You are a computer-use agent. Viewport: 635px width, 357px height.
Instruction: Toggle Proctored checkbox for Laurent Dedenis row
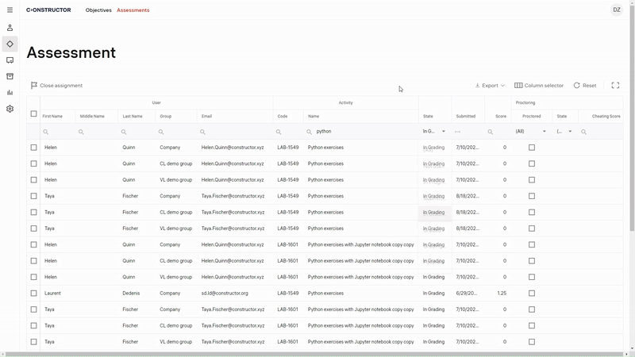click(x=532, y=294)
